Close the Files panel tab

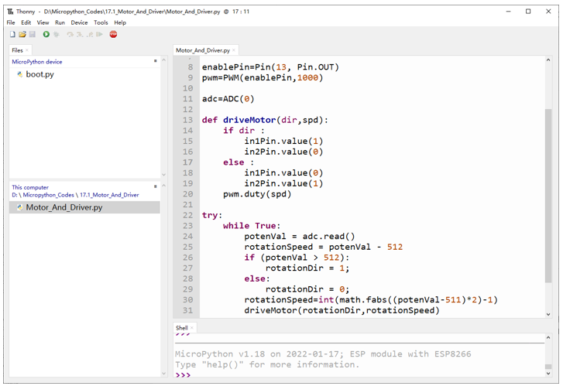point(27,50)
